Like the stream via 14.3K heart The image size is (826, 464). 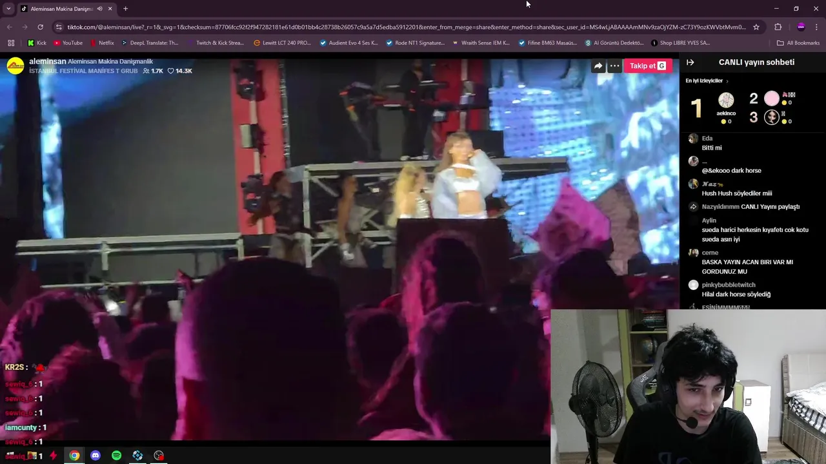[x=180, y=71]
